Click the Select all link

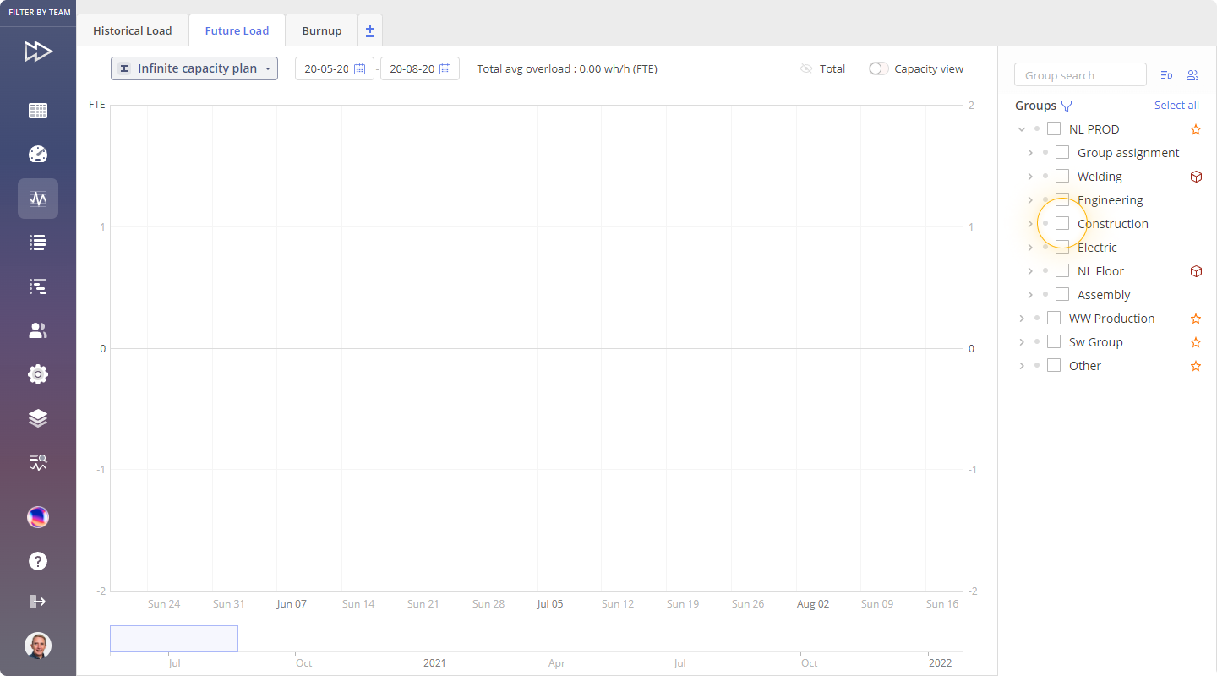[1176, 105]
